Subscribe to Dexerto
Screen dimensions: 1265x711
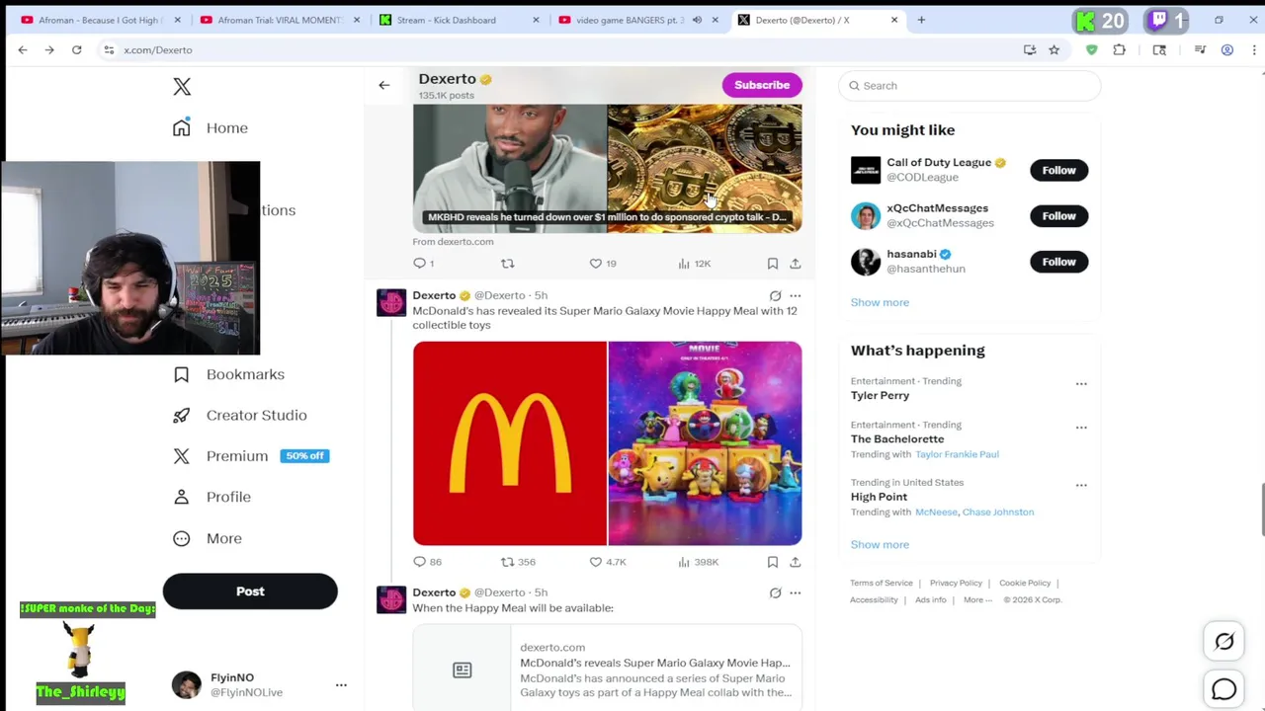[762, 85]
